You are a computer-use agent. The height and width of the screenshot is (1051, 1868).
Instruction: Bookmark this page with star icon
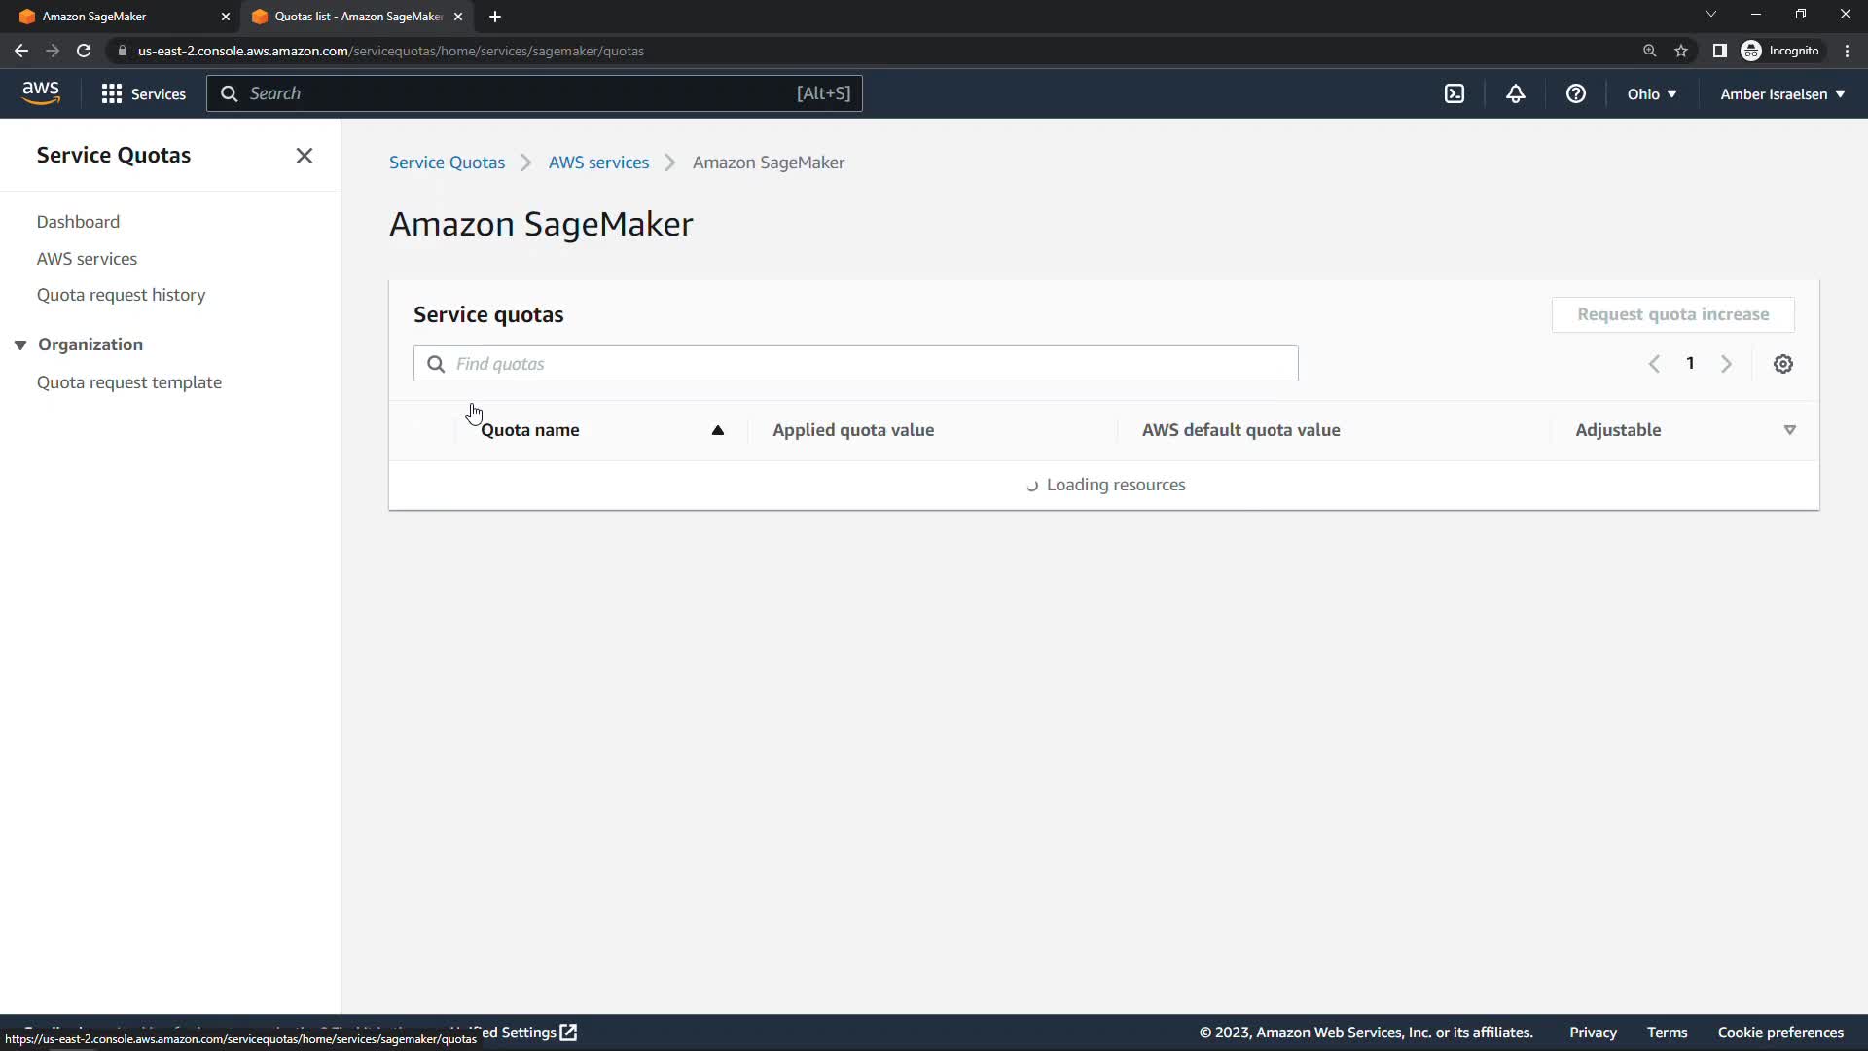click(1680, 51)
